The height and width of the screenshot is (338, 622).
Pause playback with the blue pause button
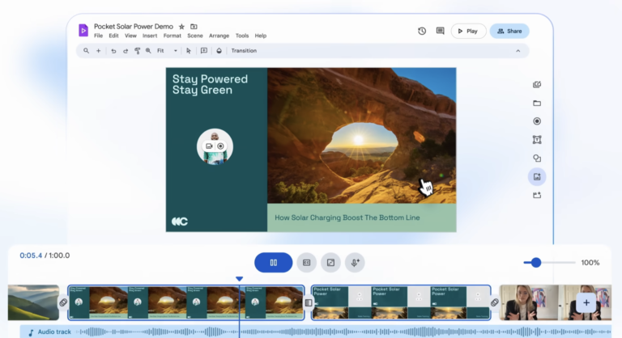273,262
